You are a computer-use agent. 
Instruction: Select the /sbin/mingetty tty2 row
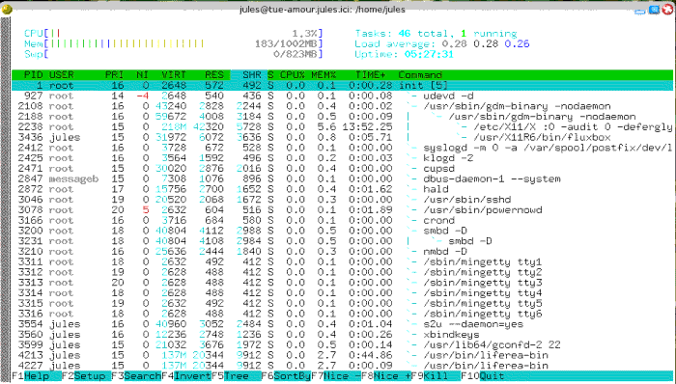[x=342, y=272]
